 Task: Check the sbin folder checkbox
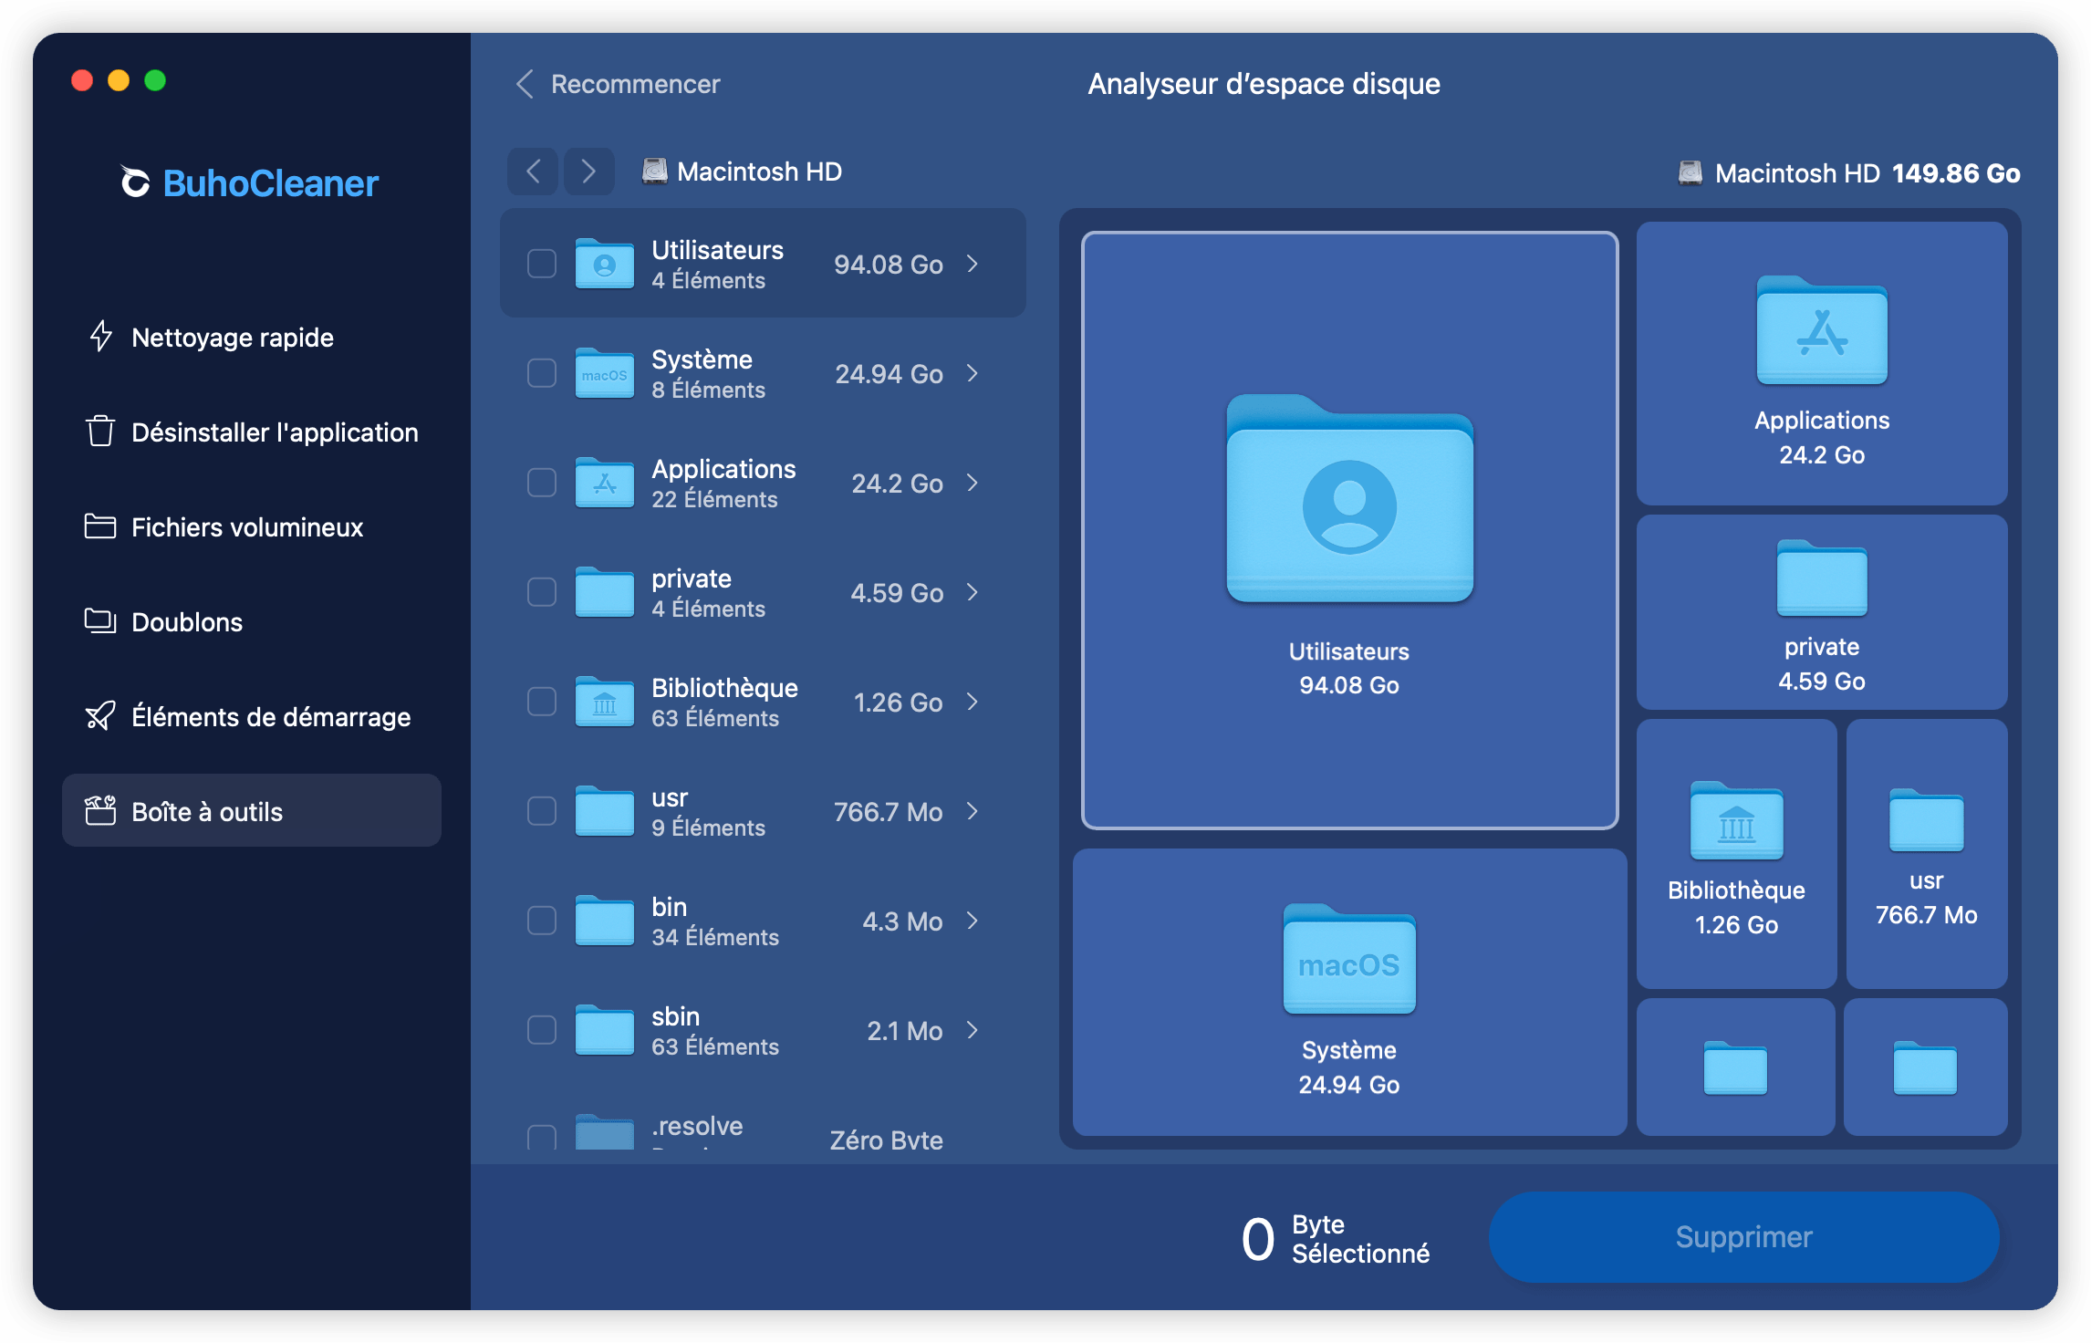click(542, 1030)
